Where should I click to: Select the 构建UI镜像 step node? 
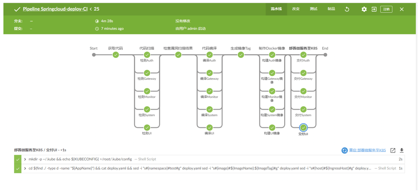coord(272,127)
